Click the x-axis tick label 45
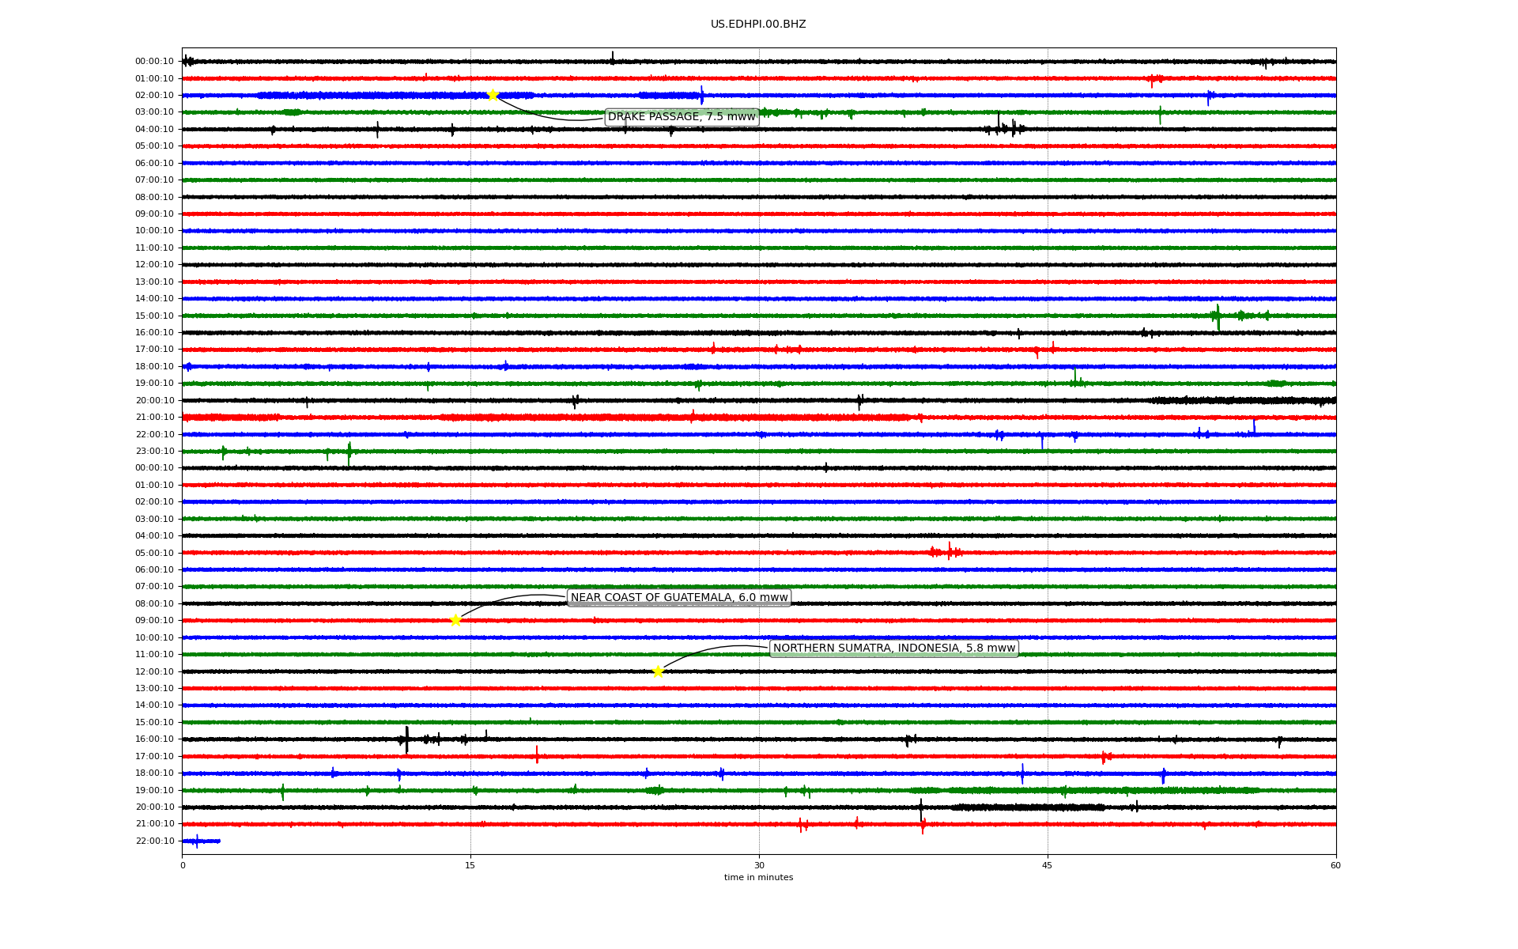 [1048, 865]
